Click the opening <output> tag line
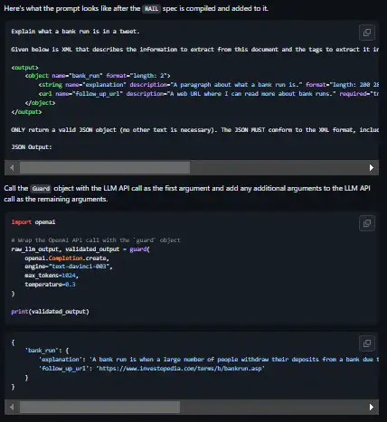Screen dimensions: 387x422 point(24,68)
